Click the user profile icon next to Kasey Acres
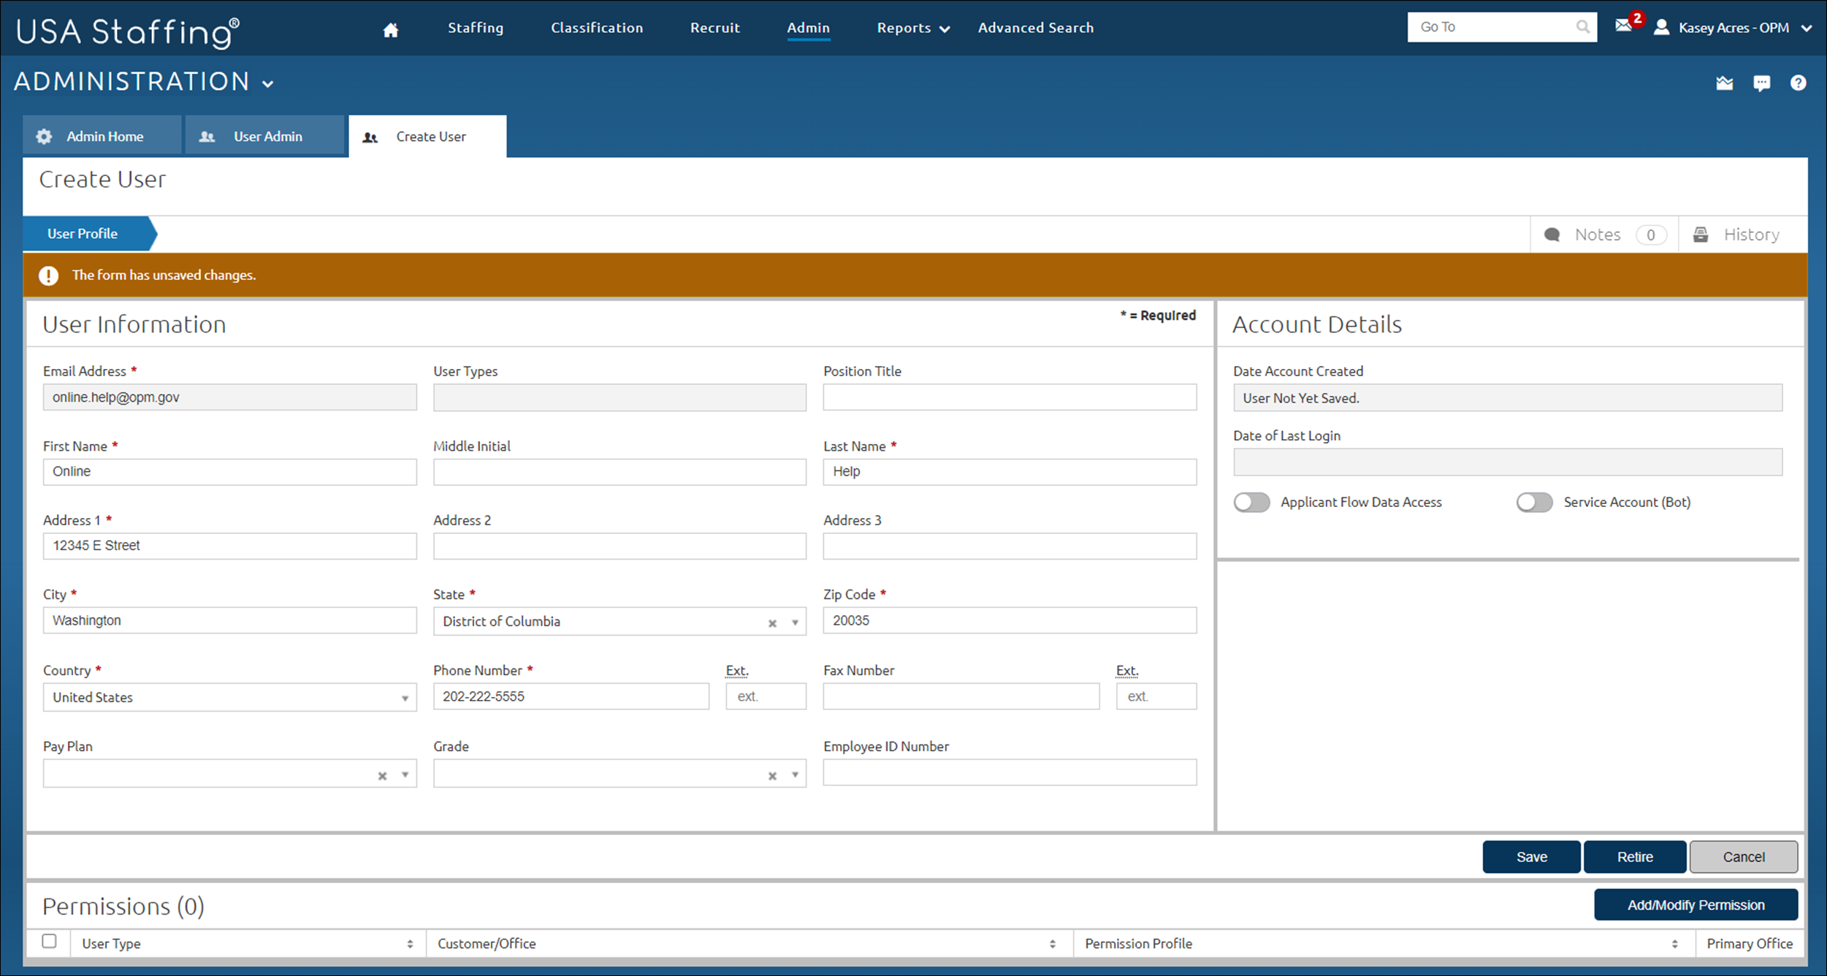Image resolution: width=1827 pixels, height=976 pixels. [1662, 28]
